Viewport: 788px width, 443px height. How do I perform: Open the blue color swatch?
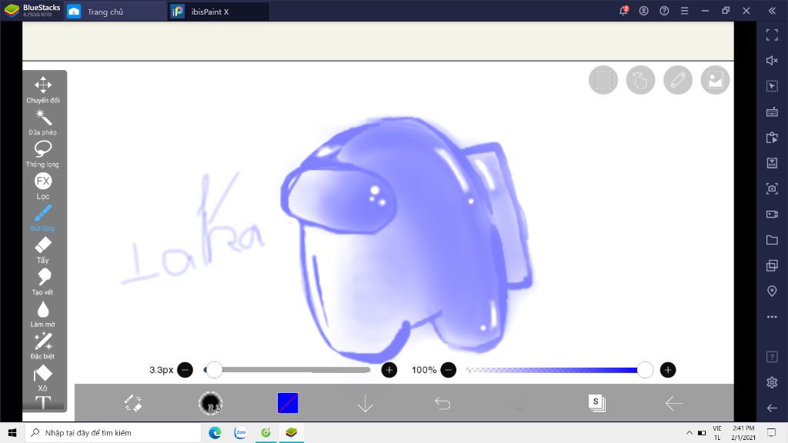coord(288,403)
